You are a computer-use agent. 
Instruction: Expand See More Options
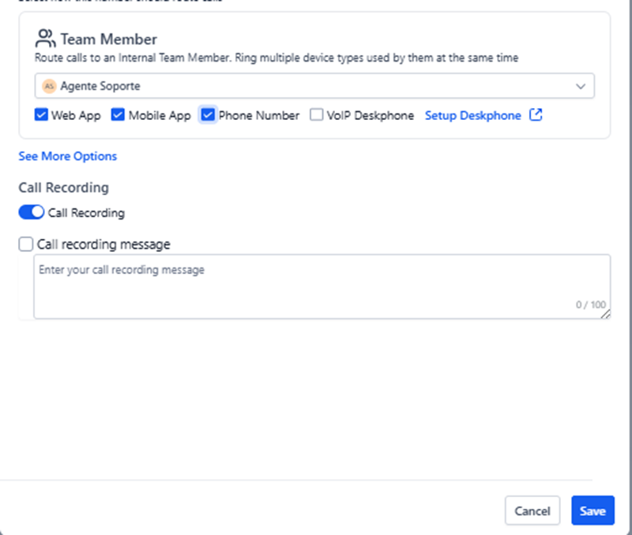pyautogui.click(x=67, y=156)
